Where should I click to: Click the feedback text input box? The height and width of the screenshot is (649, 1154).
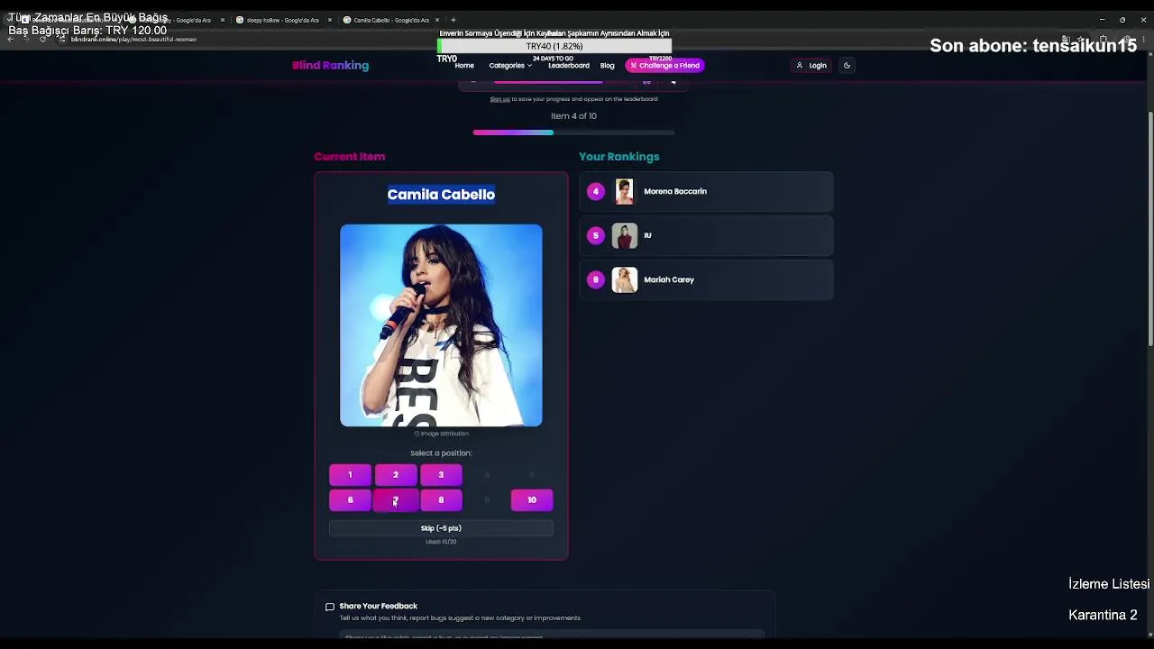552,636
